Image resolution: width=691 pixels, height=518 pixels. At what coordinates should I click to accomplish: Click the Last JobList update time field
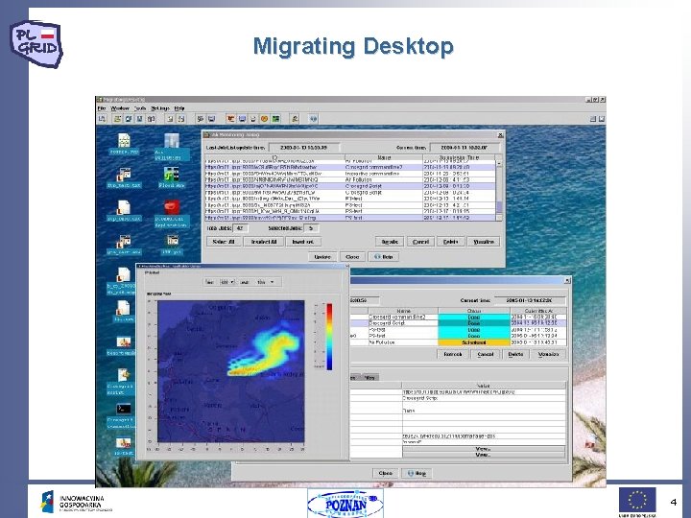click(x=304, y=148)
